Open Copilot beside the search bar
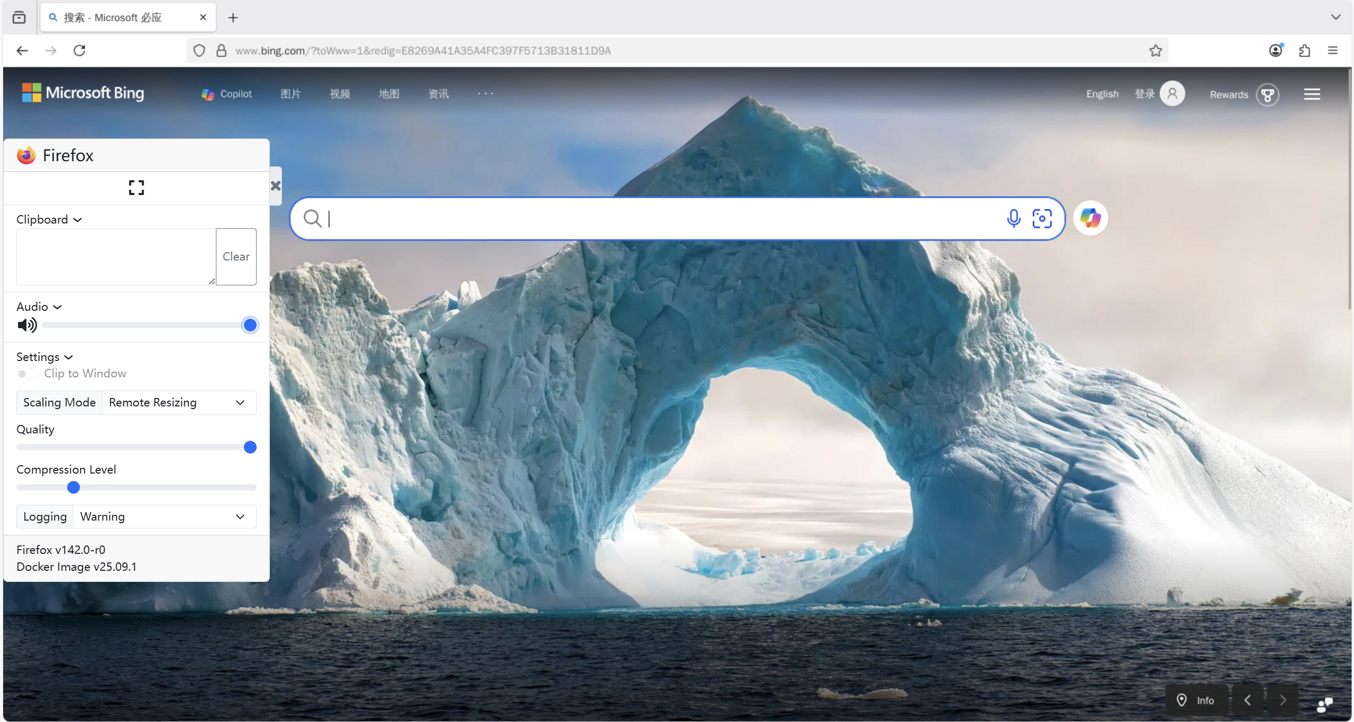Viewport: 1354px width, 722px height. click(x=1090, y=218)
